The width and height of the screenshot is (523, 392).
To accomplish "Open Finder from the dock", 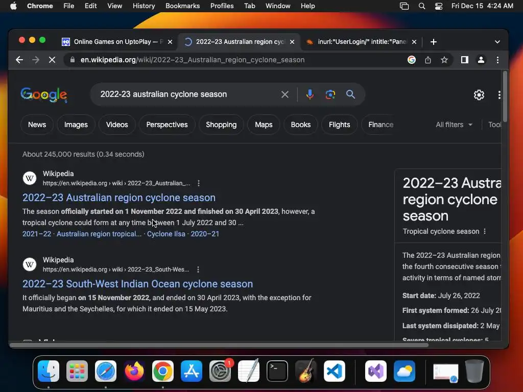I will (x=49, y=371).
